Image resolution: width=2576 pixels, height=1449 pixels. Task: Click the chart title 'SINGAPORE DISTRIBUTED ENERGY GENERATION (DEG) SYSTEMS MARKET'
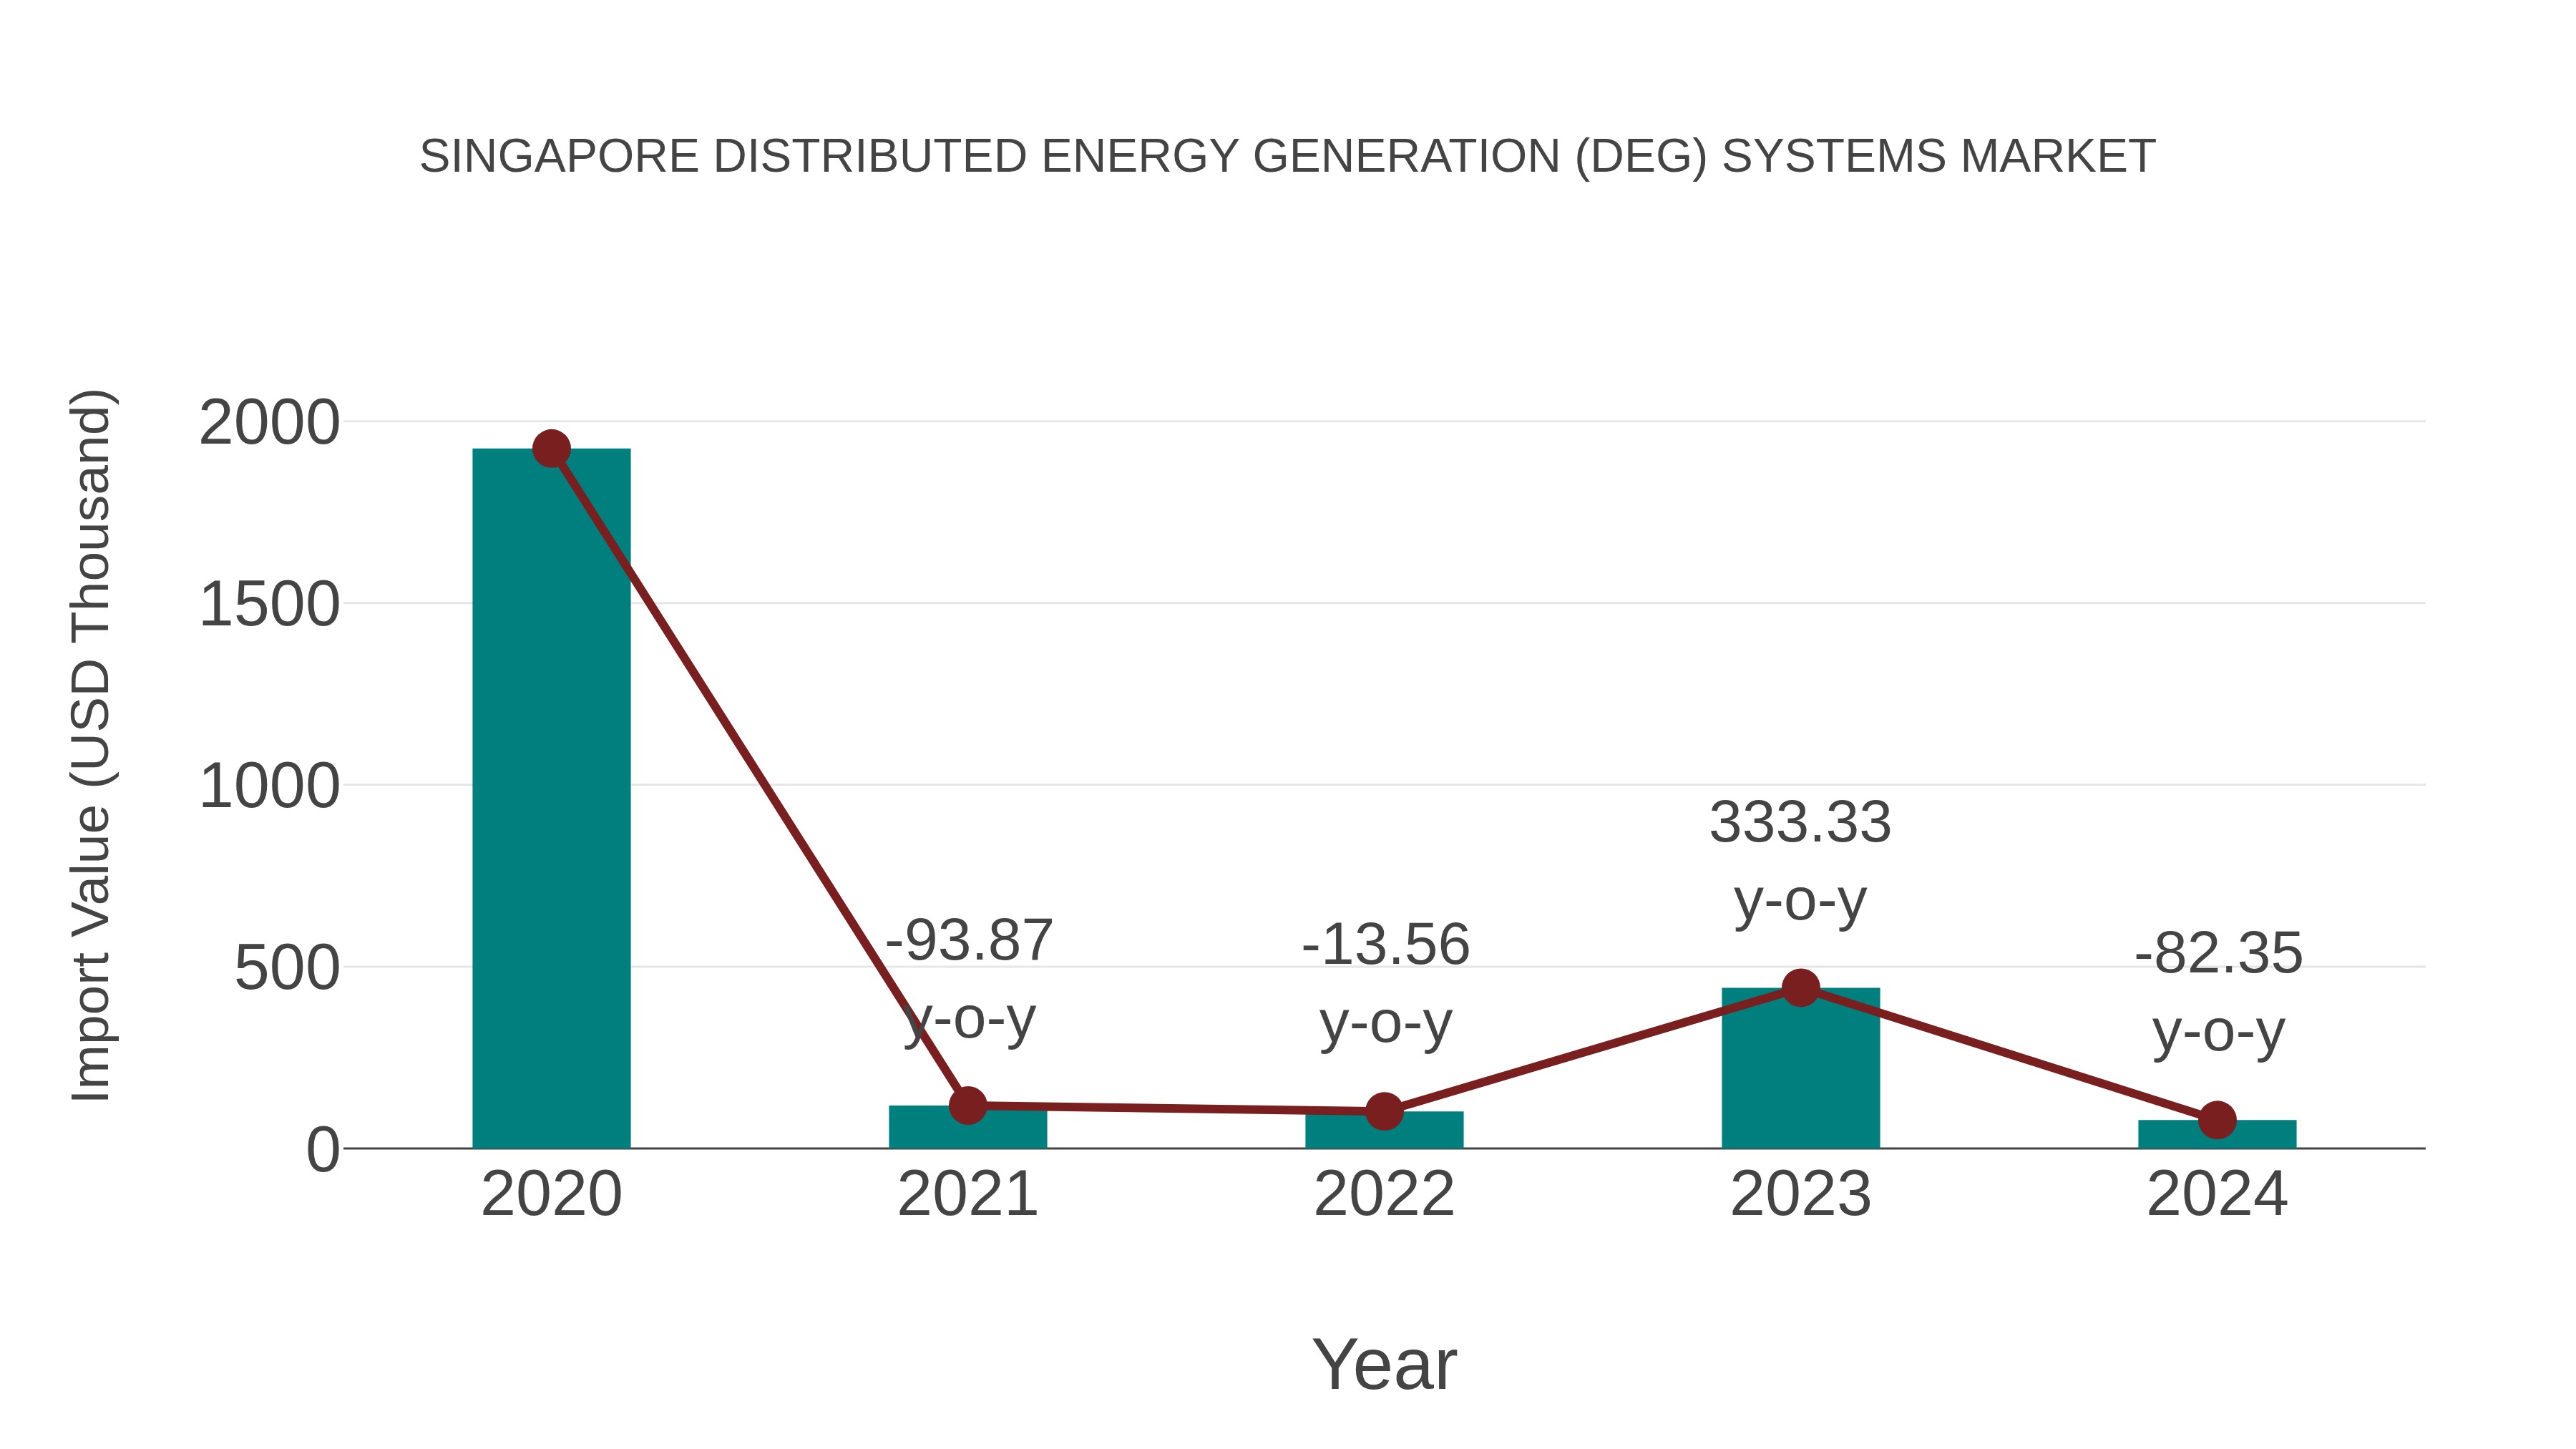tap(1287, 157)
